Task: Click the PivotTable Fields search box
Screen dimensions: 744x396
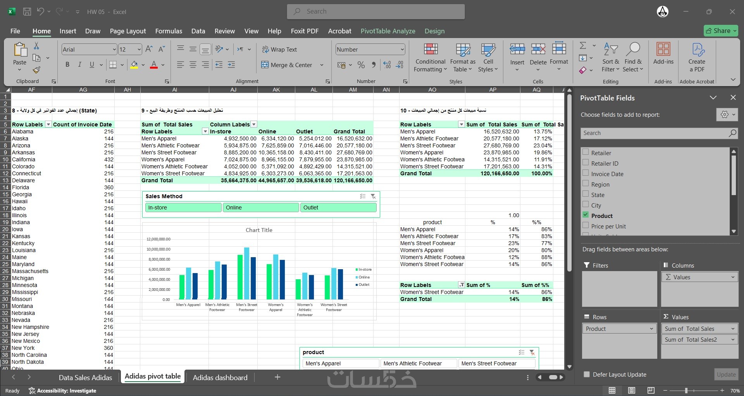Action: click(x=659, y=133)
